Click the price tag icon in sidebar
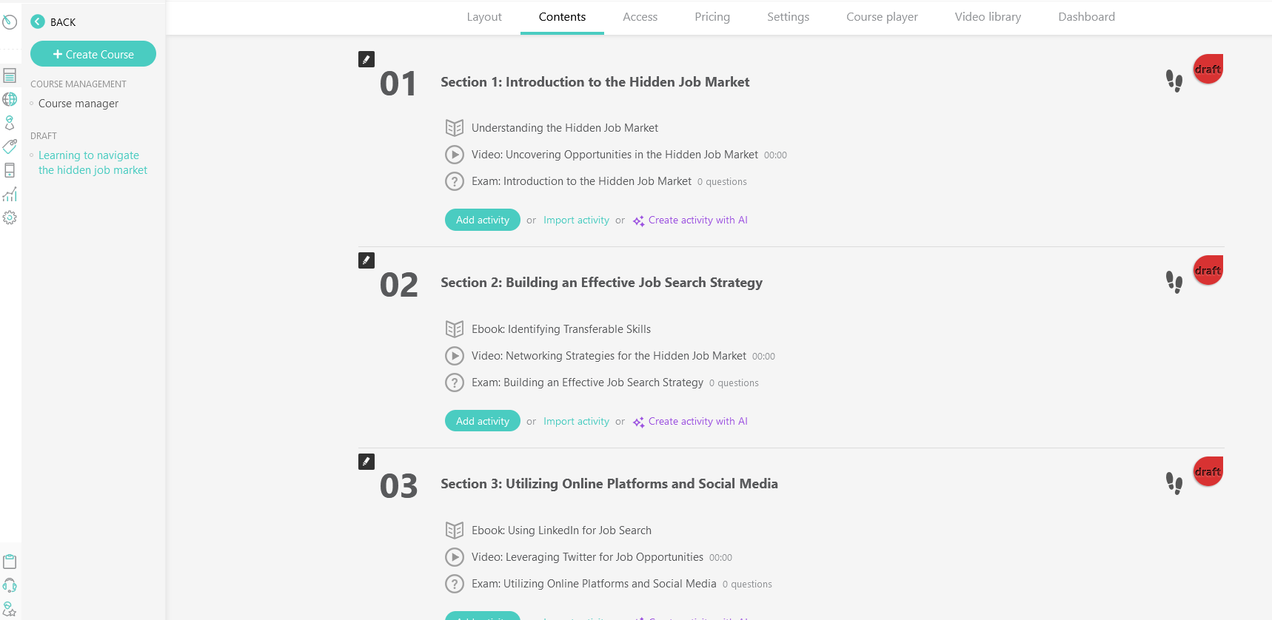Image resolution: width=1272 pixels, height=620 pixels. click(10, 146)
